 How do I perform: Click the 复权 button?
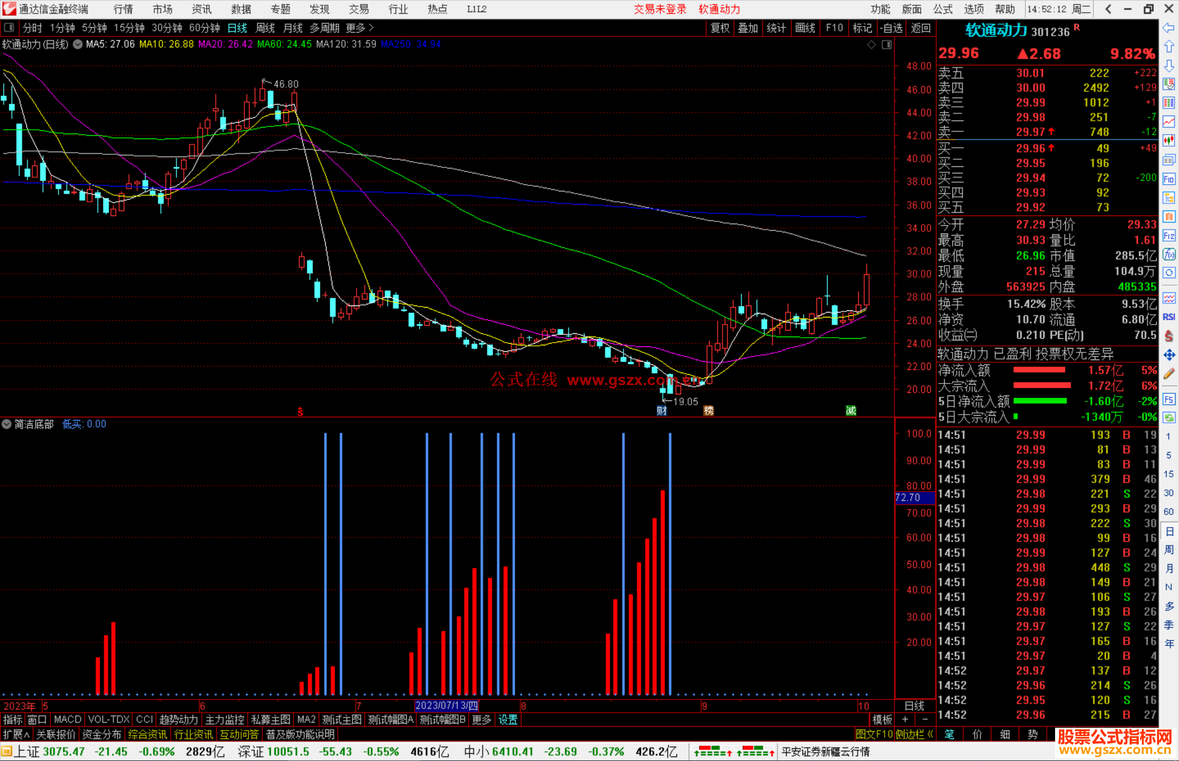(720, 28)
